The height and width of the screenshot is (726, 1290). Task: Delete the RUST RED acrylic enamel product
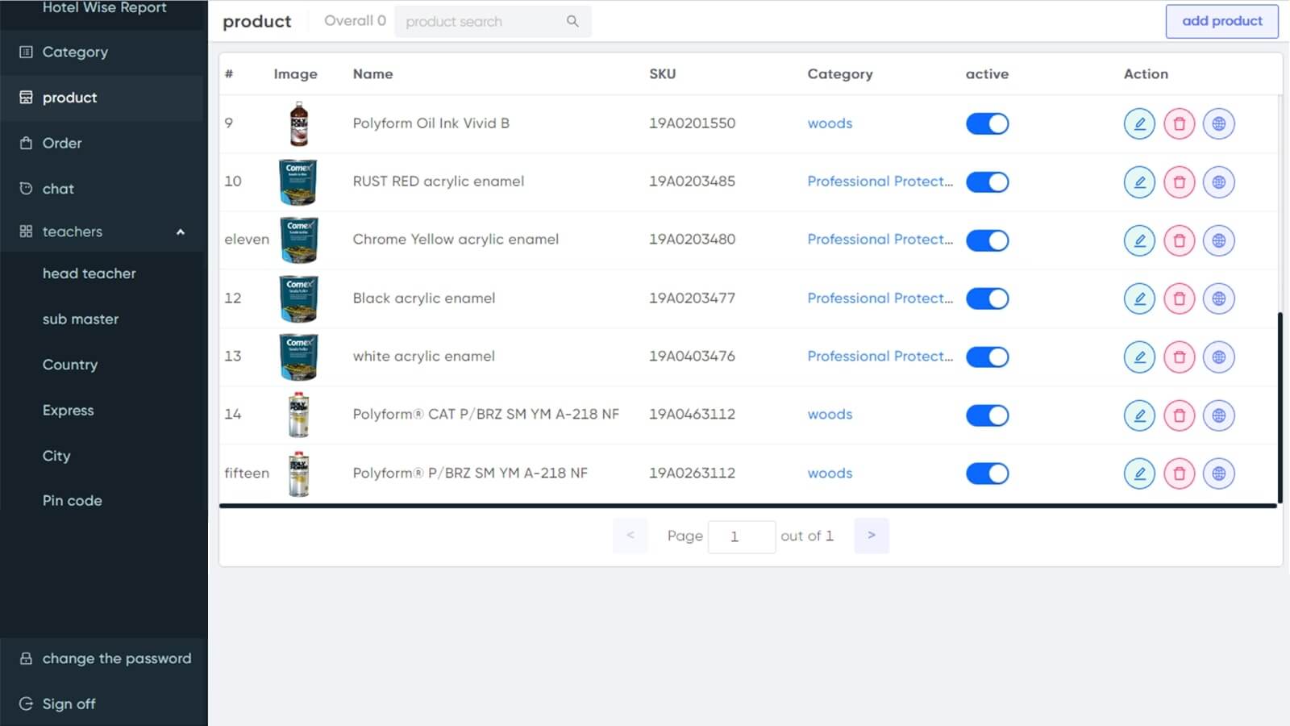1179,182
